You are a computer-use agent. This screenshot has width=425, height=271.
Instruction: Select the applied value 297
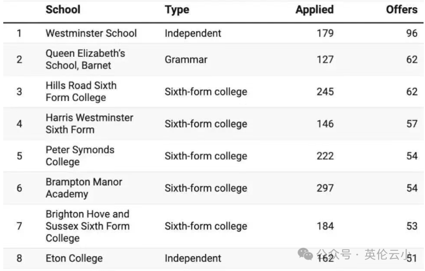point(325,188)
